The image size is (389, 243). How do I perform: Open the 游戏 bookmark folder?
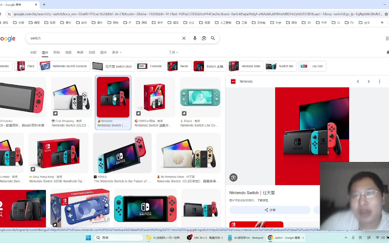[x=4, y=23]
